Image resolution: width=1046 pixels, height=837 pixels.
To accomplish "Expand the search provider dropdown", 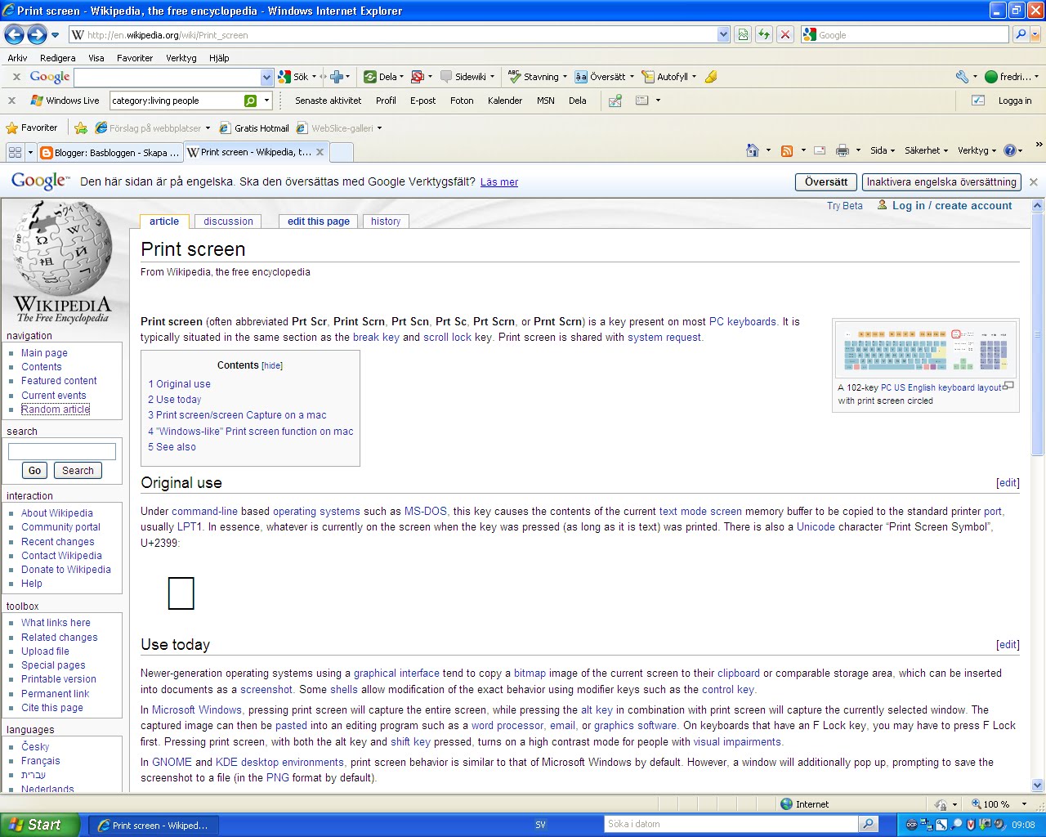I will pyautogui.click(x=1036, y=34).
